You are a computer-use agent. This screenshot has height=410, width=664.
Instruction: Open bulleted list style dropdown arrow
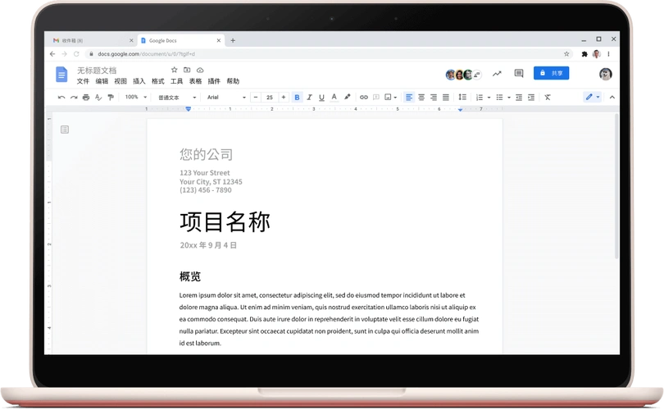click(509, 98)
